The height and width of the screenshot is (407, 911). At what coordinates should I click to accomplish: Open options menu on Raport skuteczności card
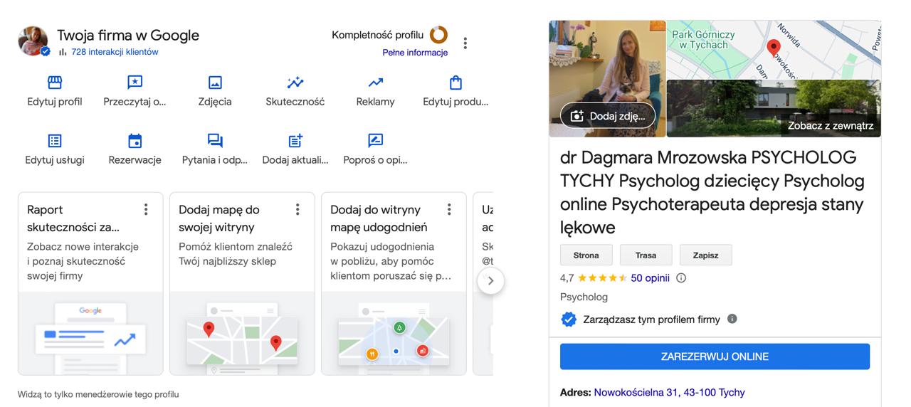tap(146, 209)
